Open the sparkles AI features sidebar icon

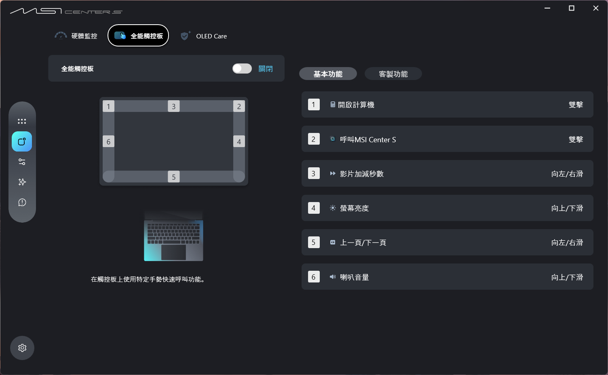click(22, 182)
